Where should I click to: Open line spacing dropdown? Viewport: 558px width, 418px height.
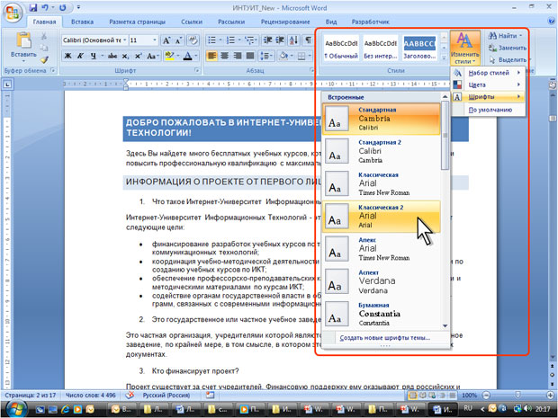[x=272, y=56]
